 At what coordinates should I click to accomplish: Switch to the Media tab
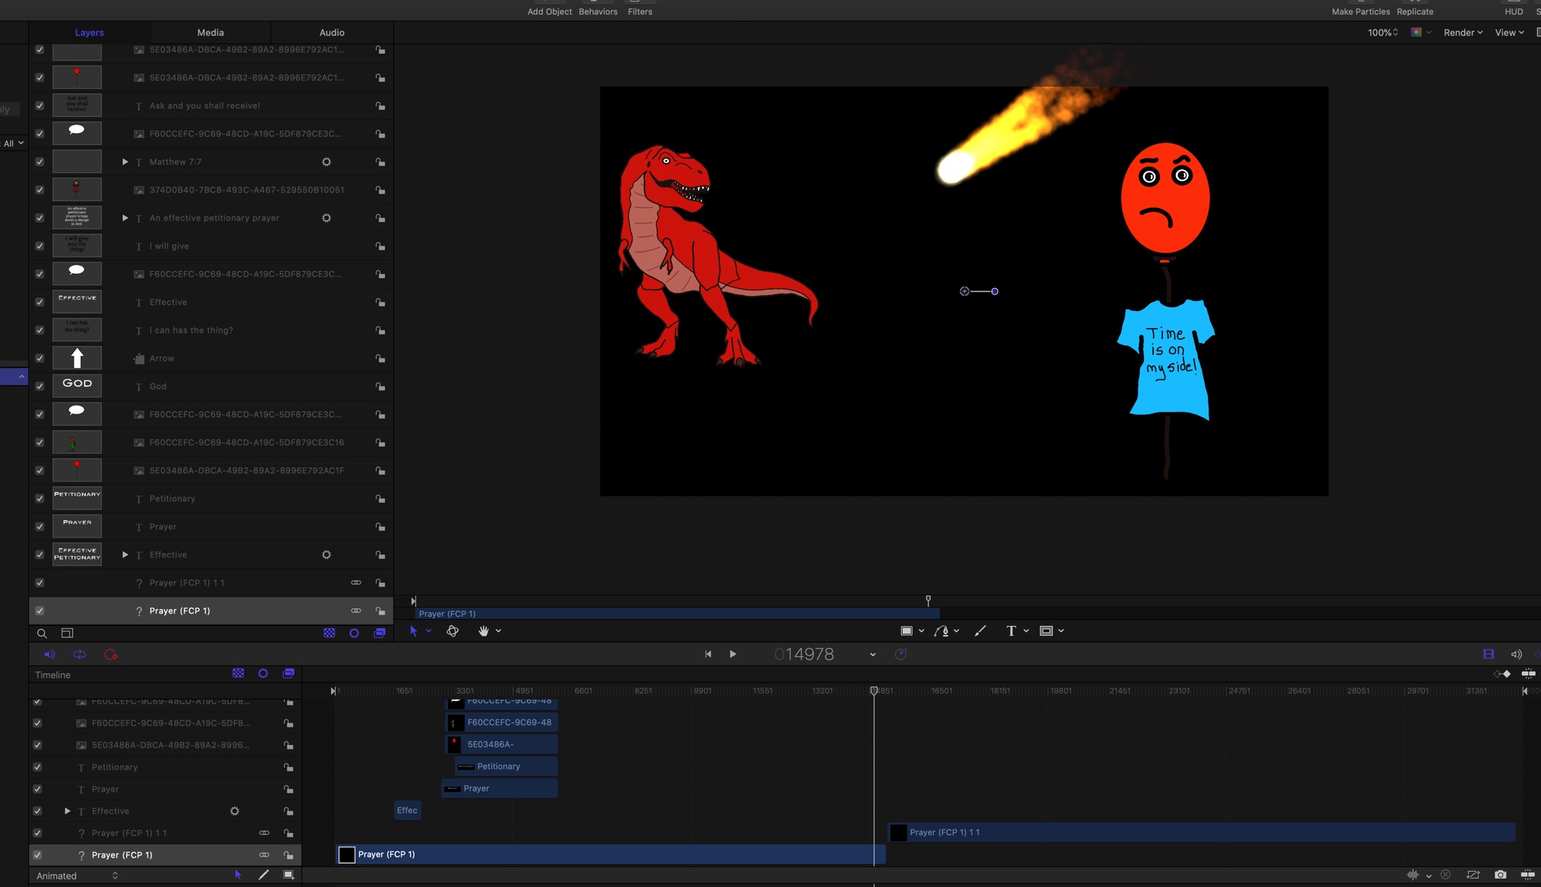[210, 33]
